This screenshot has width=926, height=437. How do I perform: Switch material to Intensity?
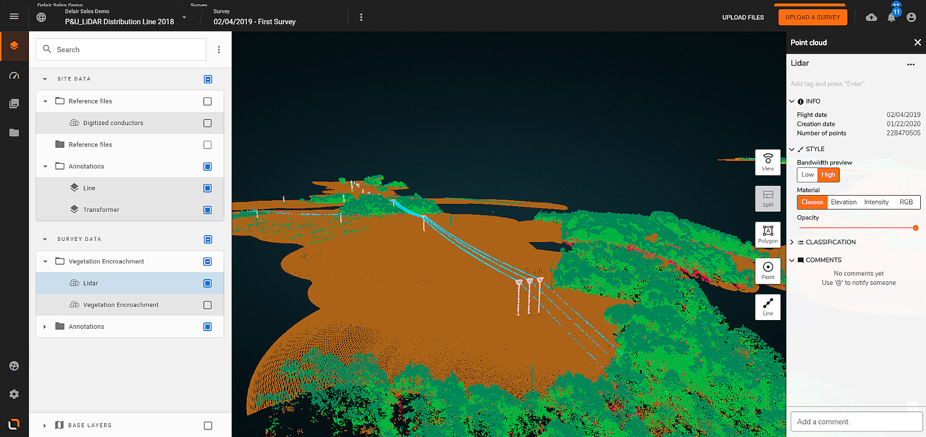click(876, 202)
